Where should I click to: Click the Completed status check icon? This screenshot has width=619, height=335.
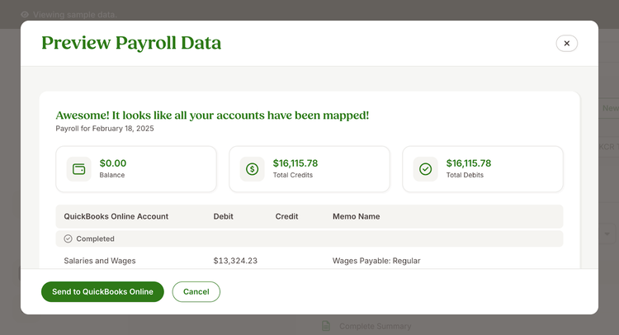point(68,238)
